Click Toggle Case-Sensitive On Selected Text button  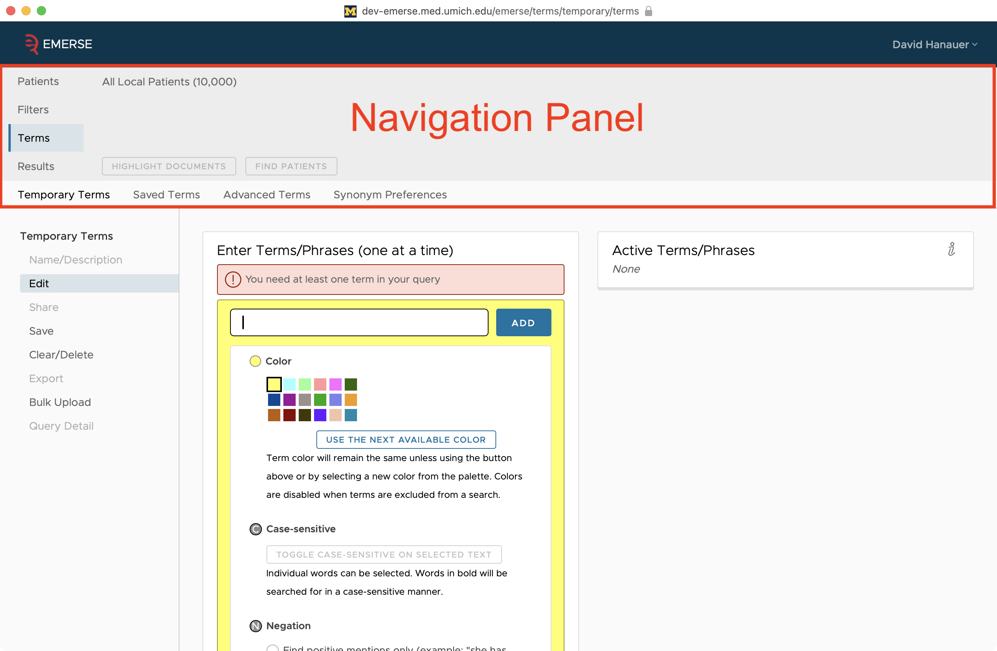pyautogui.click(x=384, y=554)
